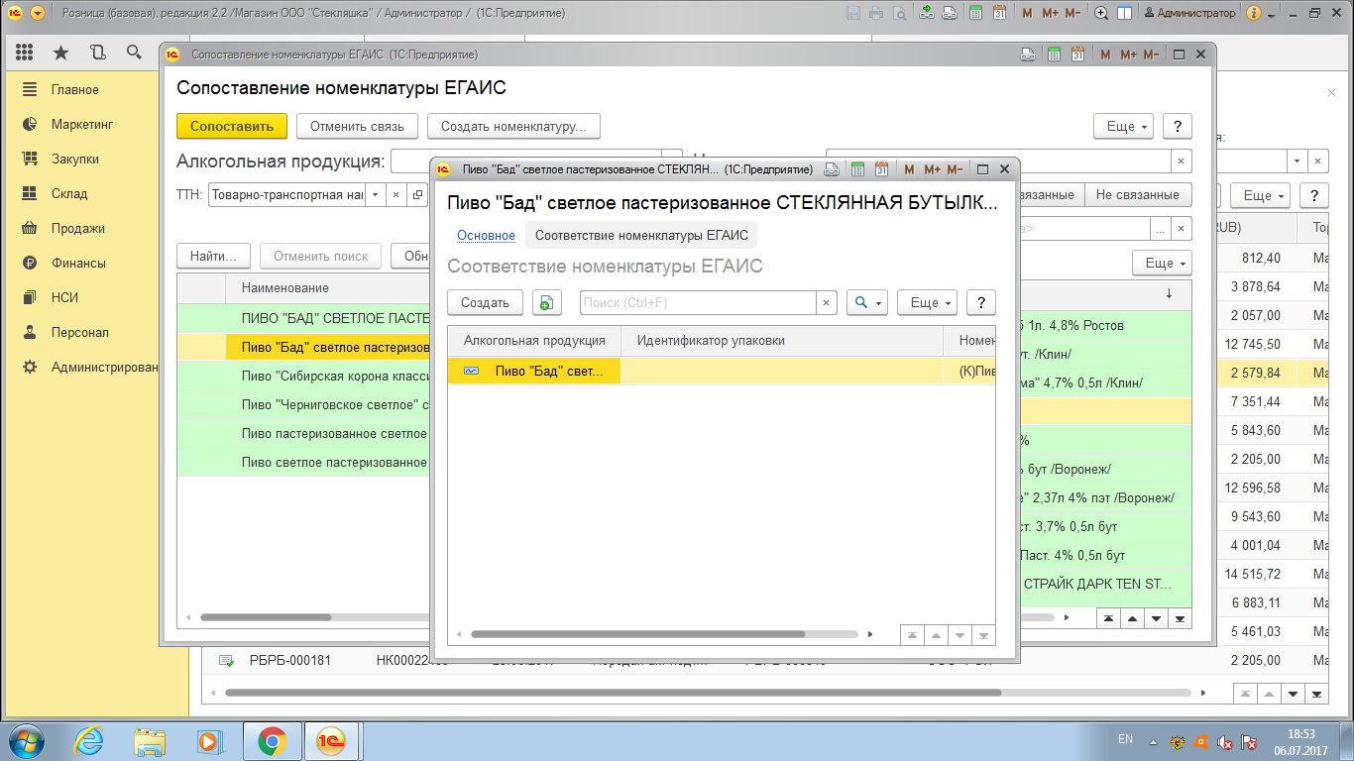Open calculator in Сопоставление номенклатуры window title
Viewport: 1354px width, 761px height.
(x=1054, y=54)
